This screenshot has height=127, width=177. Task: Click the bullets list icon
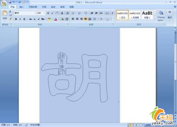[73, 13]
